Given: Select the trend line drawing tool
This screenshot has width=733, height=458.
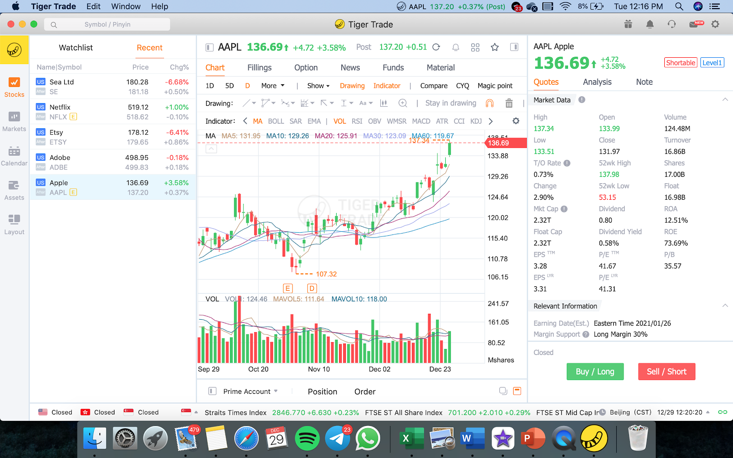Looking at the screenshot, I should pyautogui.click(x=247, y=104).
